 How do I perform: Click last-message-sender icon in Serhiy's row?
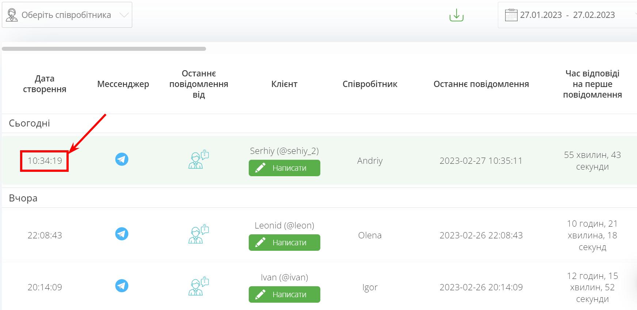(198, 159)
